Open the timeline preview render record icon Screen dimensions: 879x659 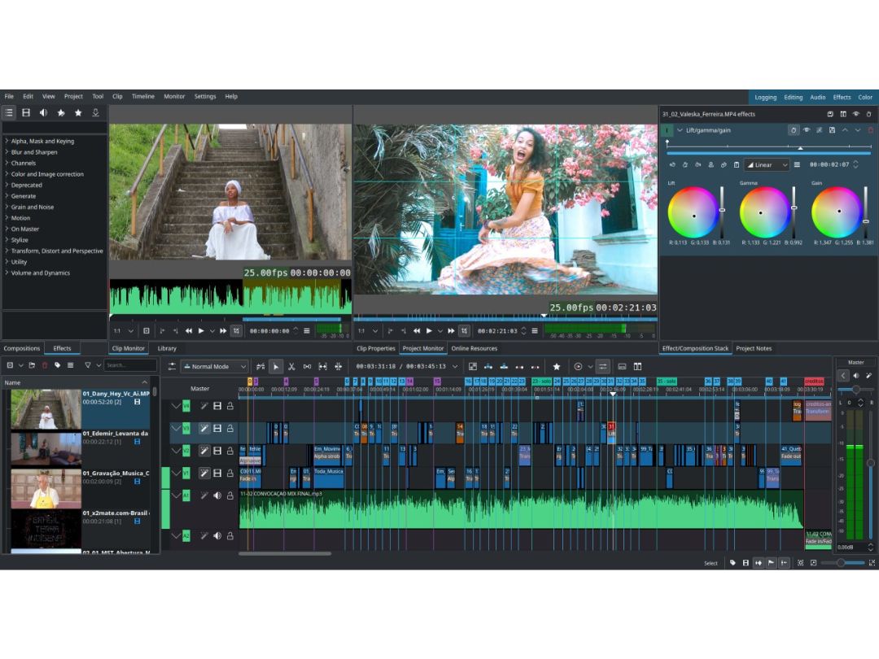tap(578, 366)
